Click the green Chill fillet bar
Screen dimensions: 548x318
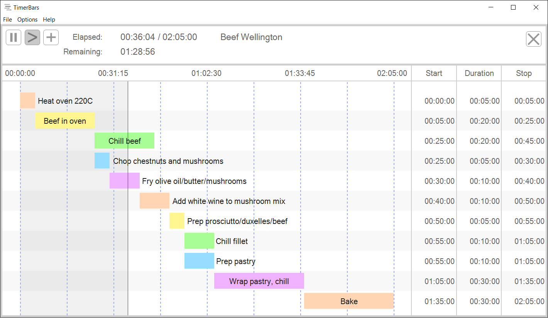(x=199, y=241)
